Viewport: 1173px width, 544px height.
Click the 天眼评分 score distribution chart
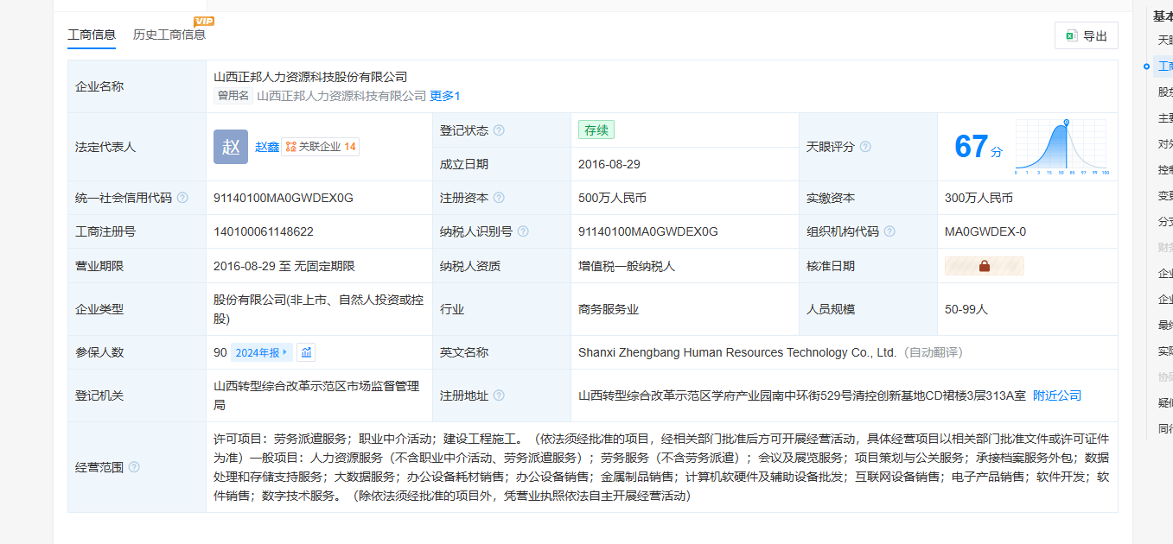click(x=1061, y=147)
